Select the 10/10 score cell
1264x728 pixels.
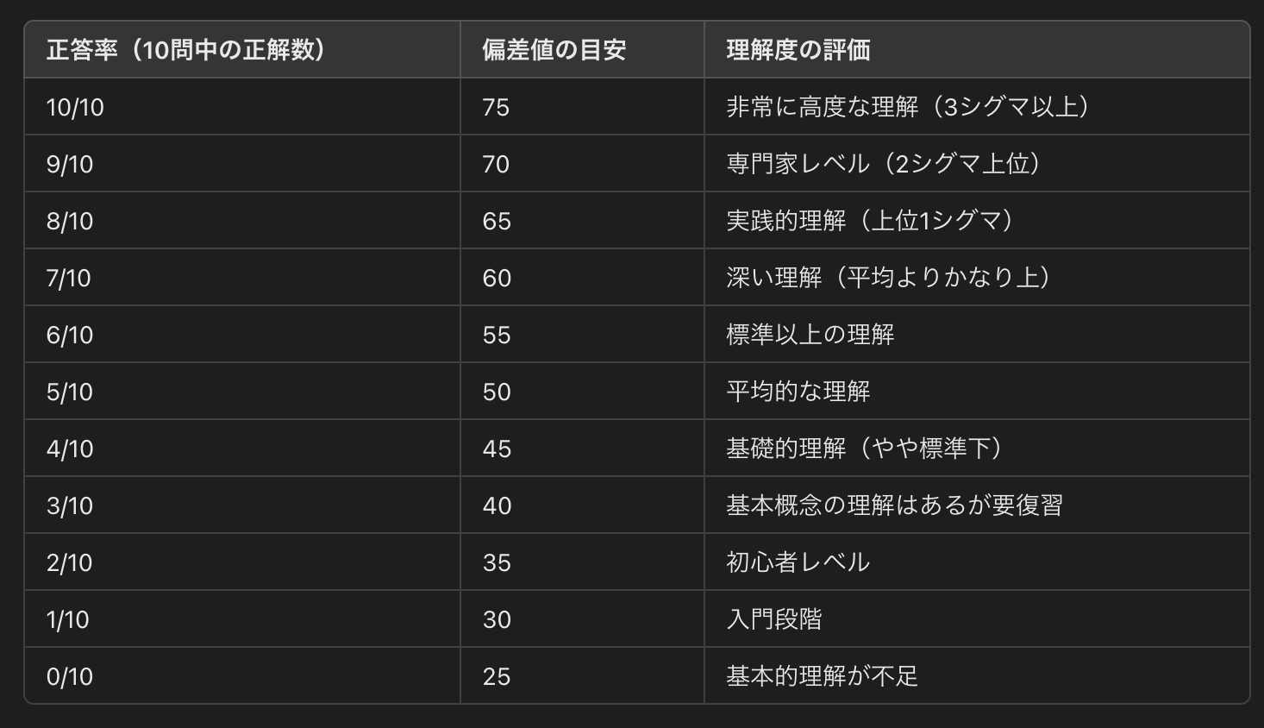click(75, 107)
